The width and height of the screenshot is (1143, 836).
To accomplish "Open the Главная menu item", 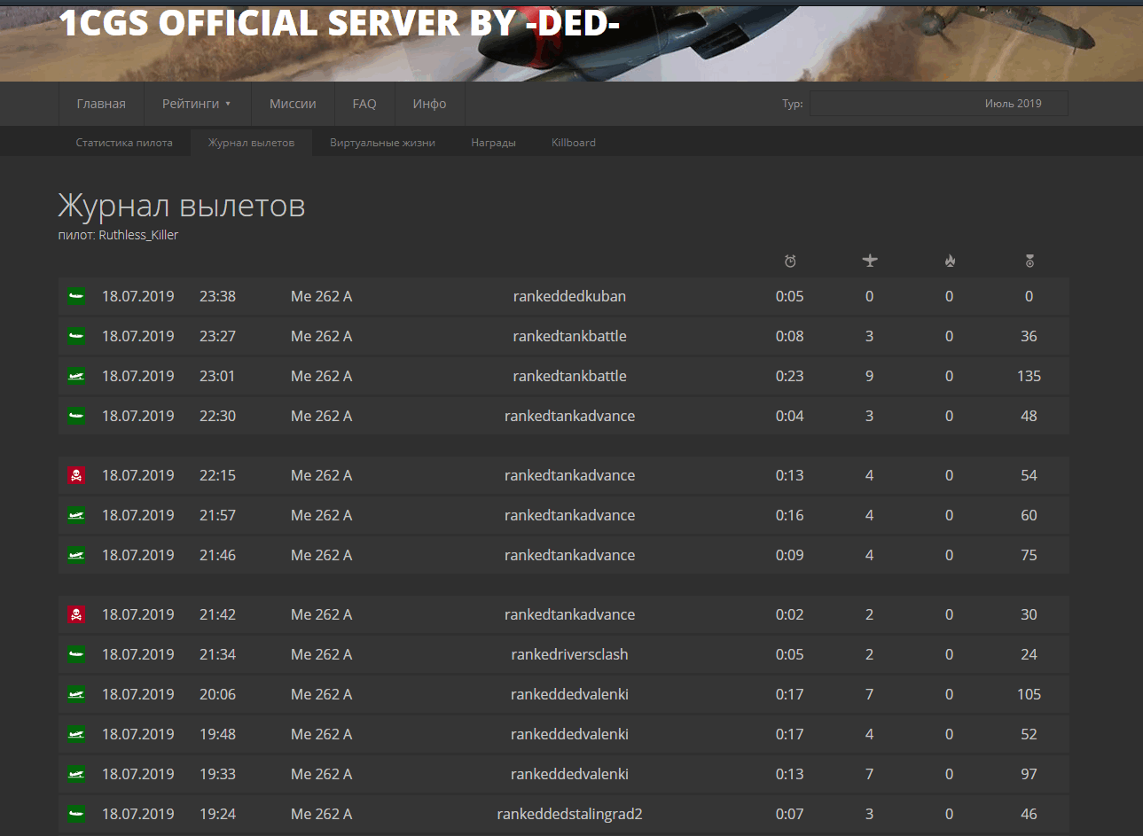I will click(x=101, y=104).
